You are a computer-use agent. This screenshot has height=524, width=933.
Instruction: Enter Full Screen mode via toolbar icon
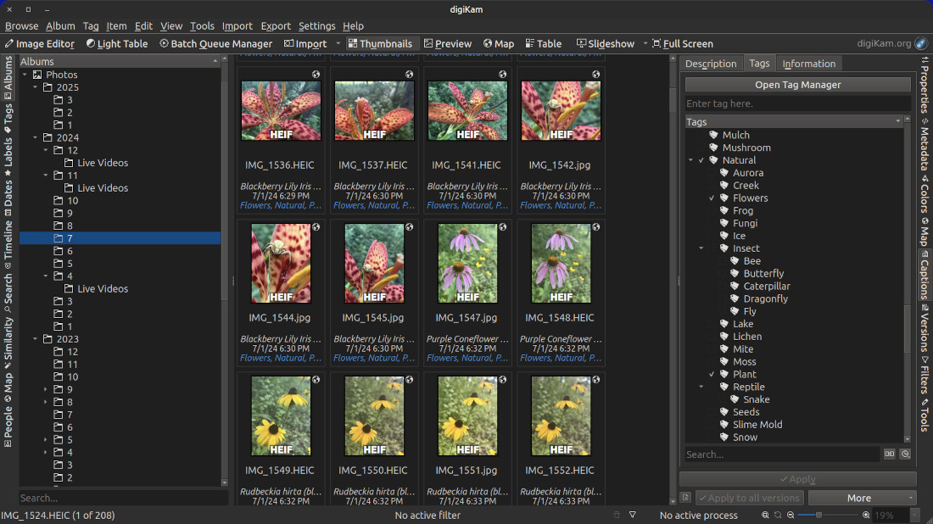coord(683,43)
